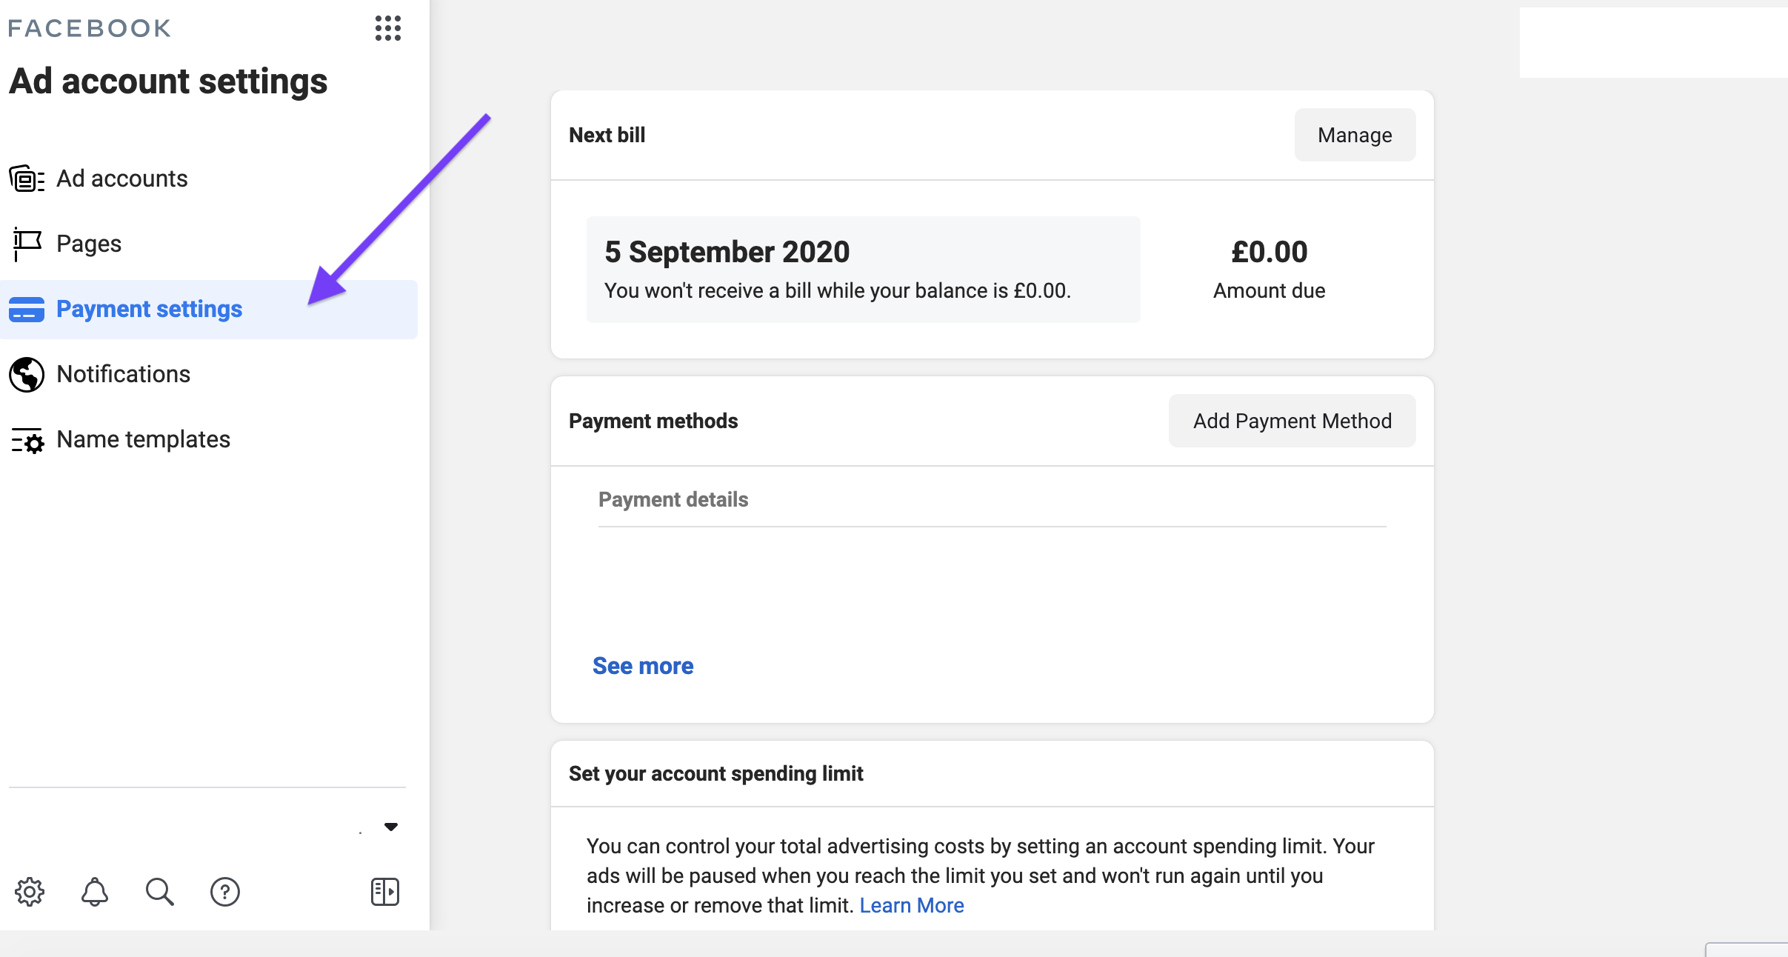Image resolution: width=1788 pixels, height=957 pixels.
Task: Open the notifications bell icon
Action: coord(95,892)
